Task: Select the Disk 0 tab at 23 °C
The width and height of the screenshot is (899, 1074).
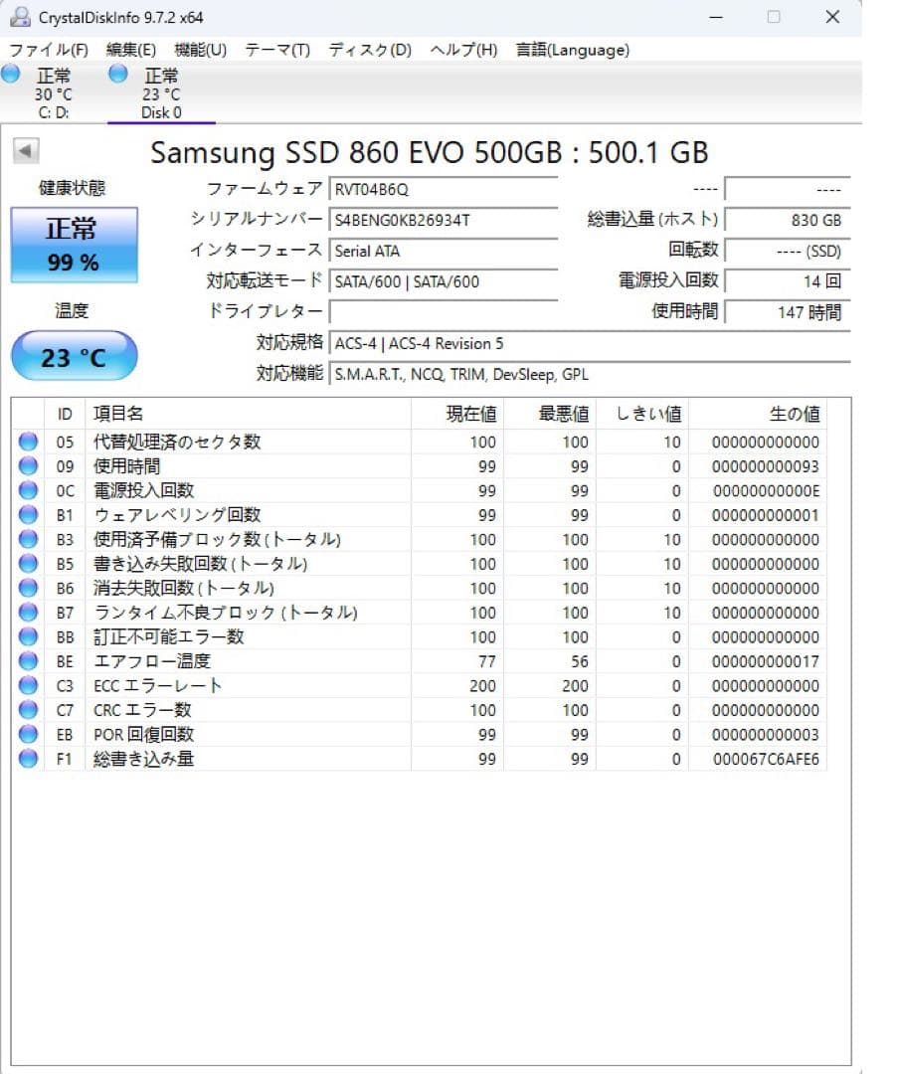Action: [x=161, y=93]
